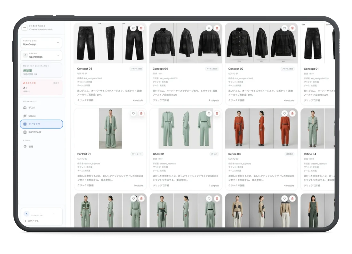The height and width of the screenshot is (254, 352).
Task: Click the logout arrow icon
Action: pyautogui.click(x=25, y=221)
